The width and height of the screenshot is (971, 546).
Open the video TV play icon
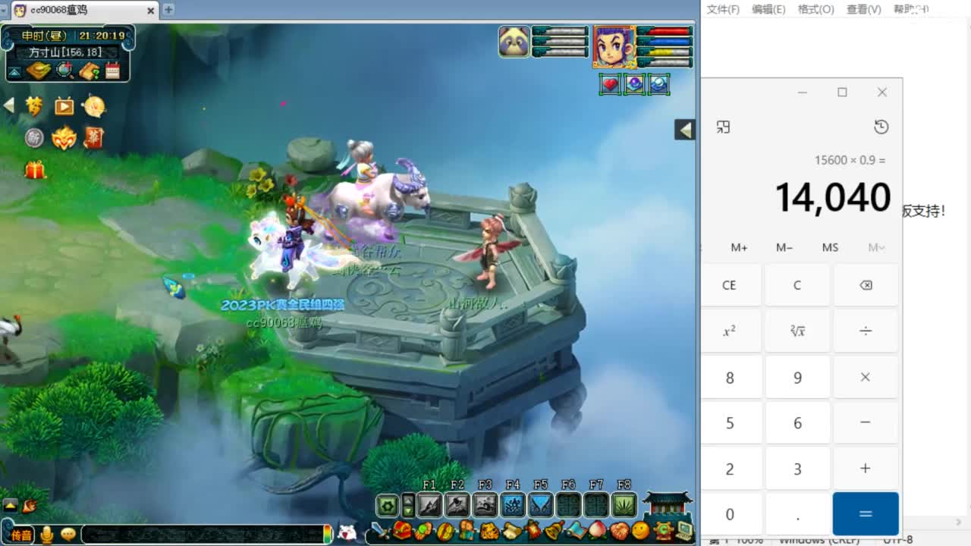(x=64, y=106)
